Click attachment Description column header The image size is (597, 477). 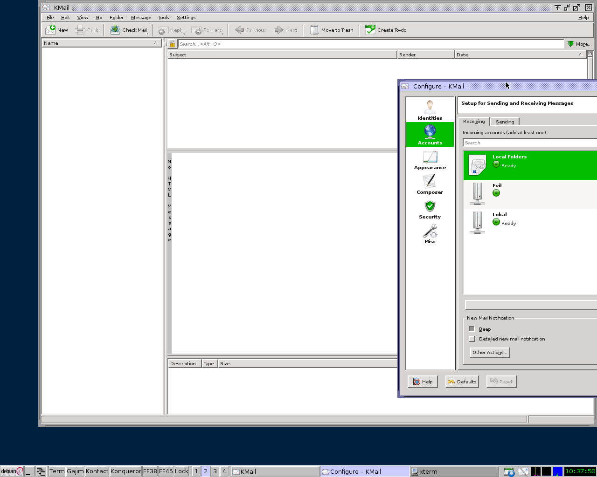click(x=185, y=363)
